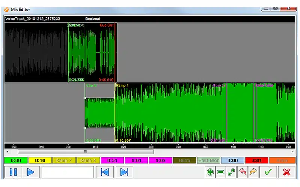Click the 0:10.807 ramp time value

point(123,140)
